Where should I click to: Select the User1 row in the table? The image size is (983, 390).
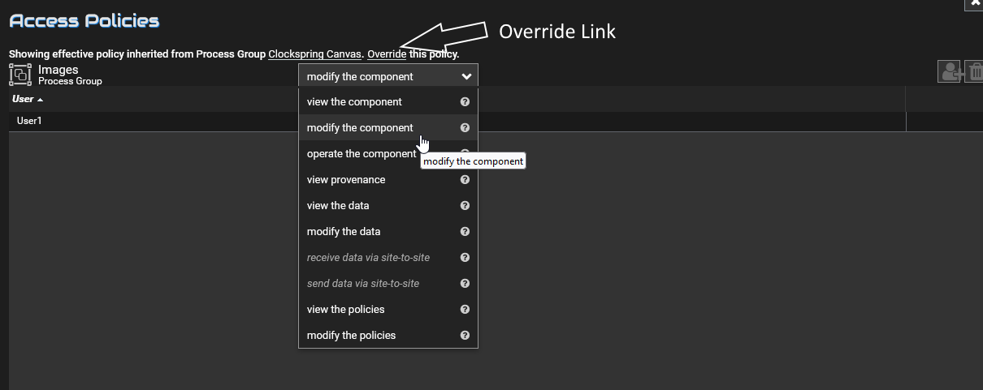(x=29, y=121)
